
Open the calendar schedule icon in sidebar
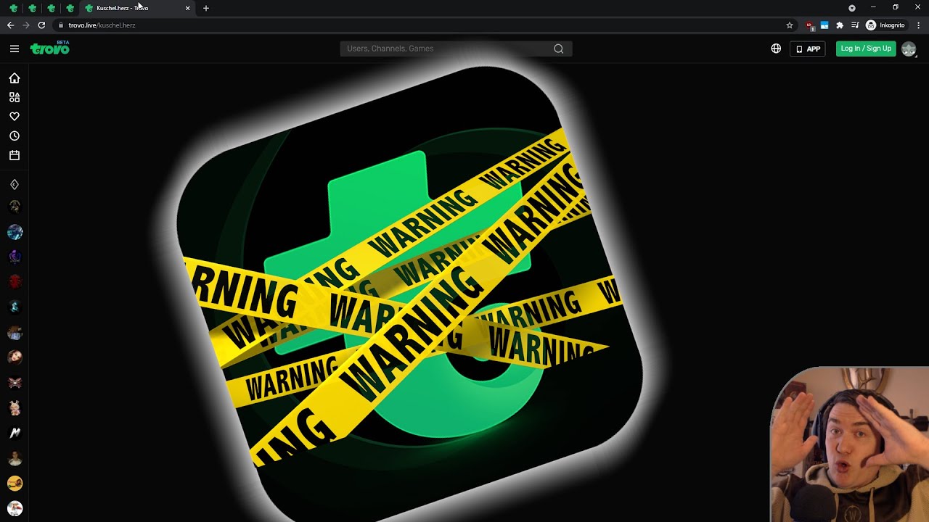15,155
